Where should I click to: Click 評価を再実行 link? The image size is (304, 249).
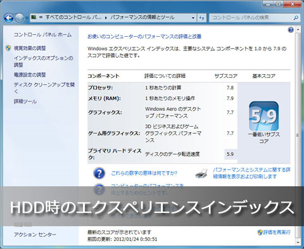(x=277, y=233)
